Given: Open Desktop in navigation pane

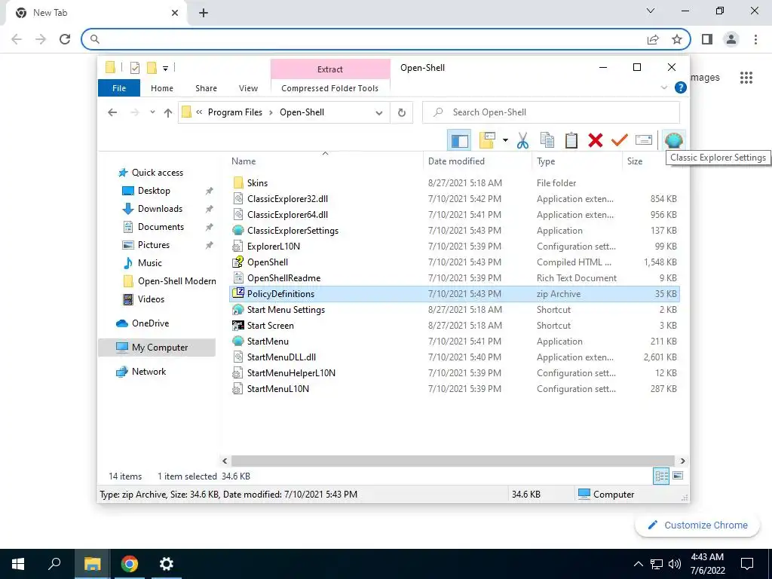Looking at the screenshot, I should click(x=154, y=191).
